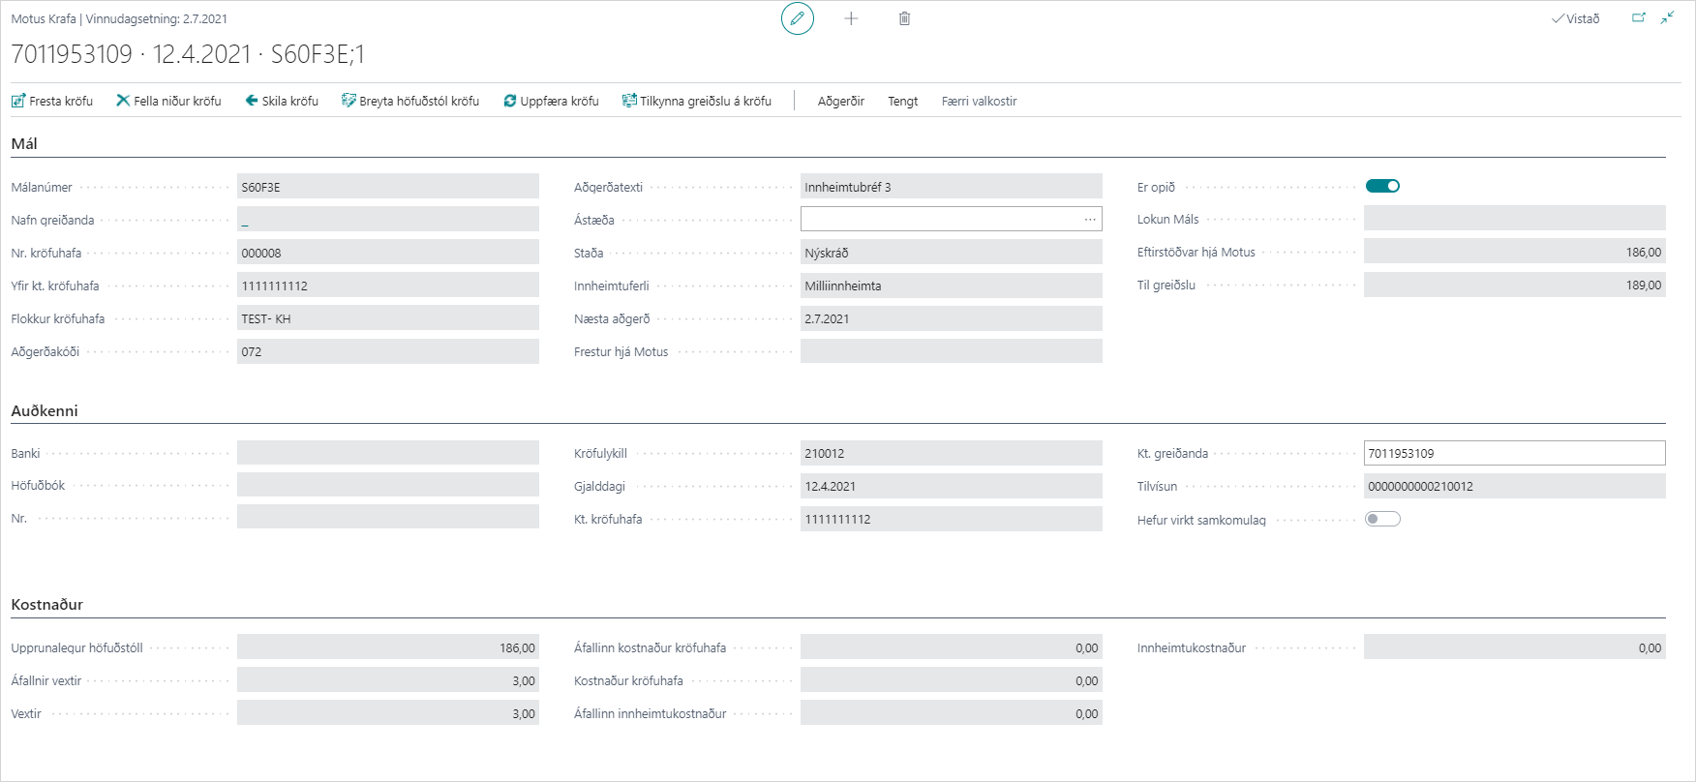Click Færri valkostir to show fewer options

(x=979, y=101)
